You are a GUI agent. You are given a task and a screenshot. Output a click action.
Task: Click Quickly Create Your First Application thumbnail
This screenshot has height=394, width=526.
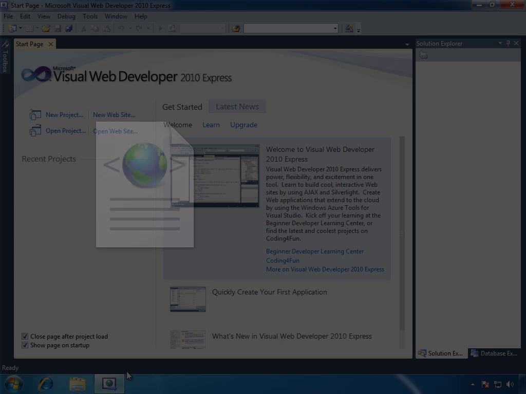(188, 299)
